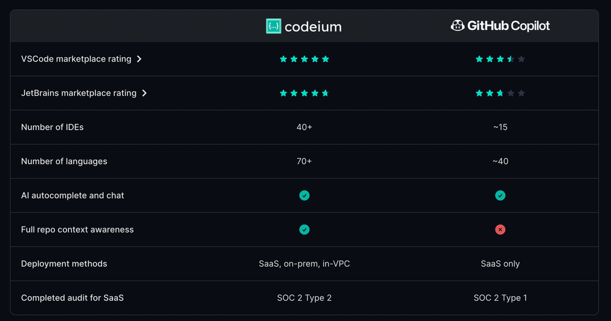The image size is (611, 321).
Task: Click Copilot's VSCode star rating
Action: click(500, 59)
